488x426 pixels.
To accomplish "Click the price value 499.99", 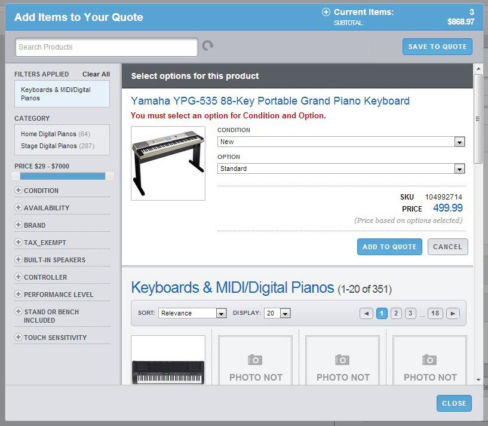I will 448,208.
